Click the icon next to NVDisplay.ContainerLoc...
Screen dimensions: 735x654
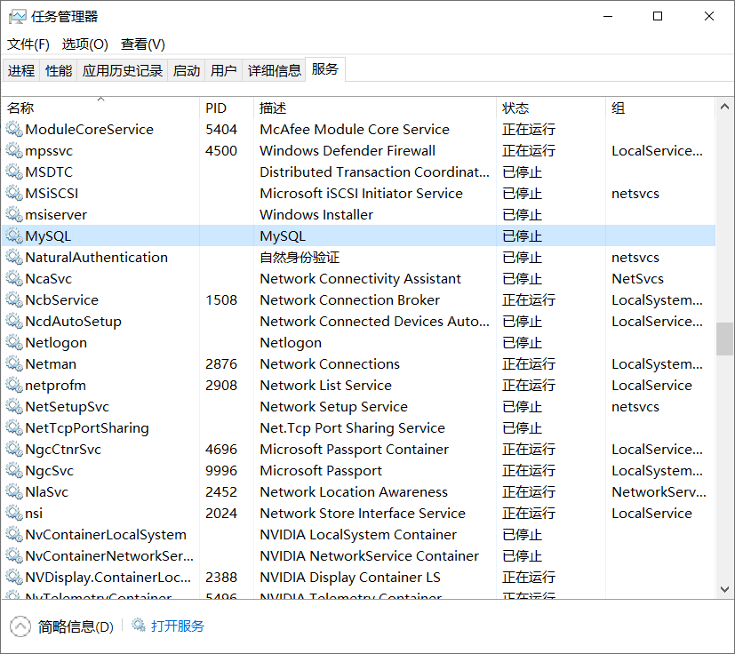14,577
